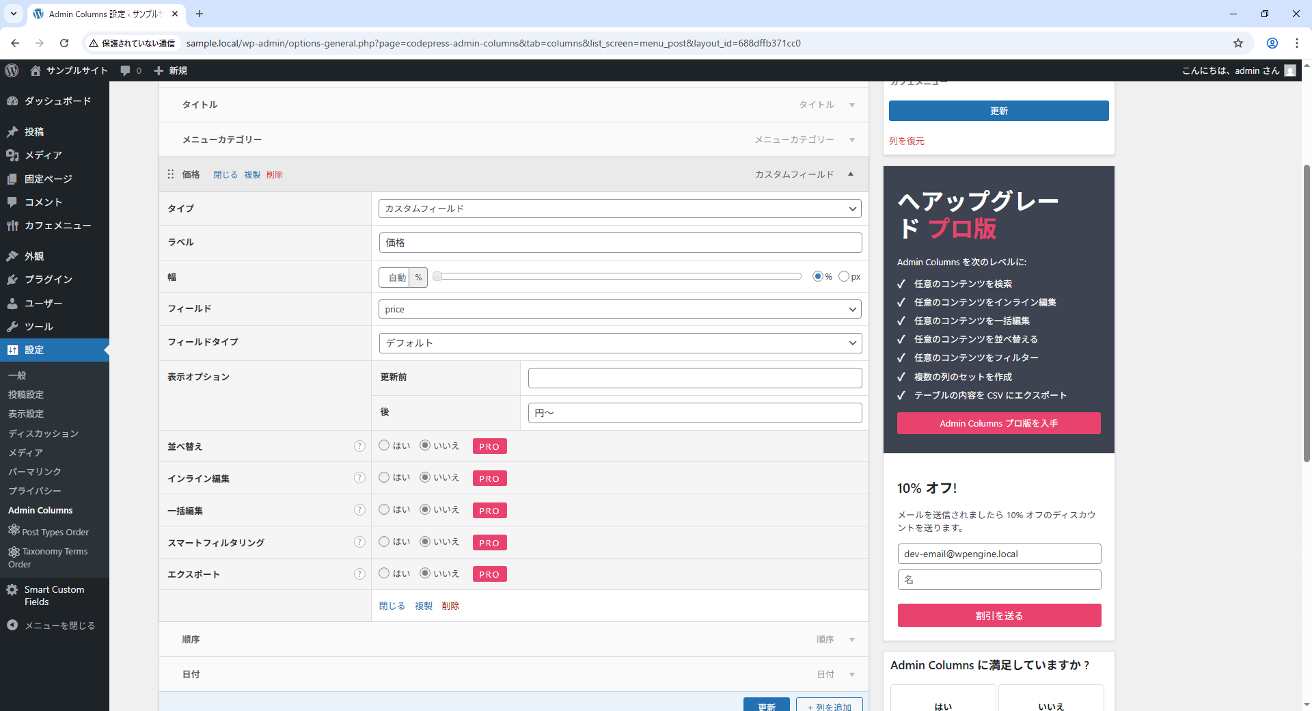Collapse the 価格 column arrow
This screenshot has width=1312, height=711.
click(x=851, y=174)
